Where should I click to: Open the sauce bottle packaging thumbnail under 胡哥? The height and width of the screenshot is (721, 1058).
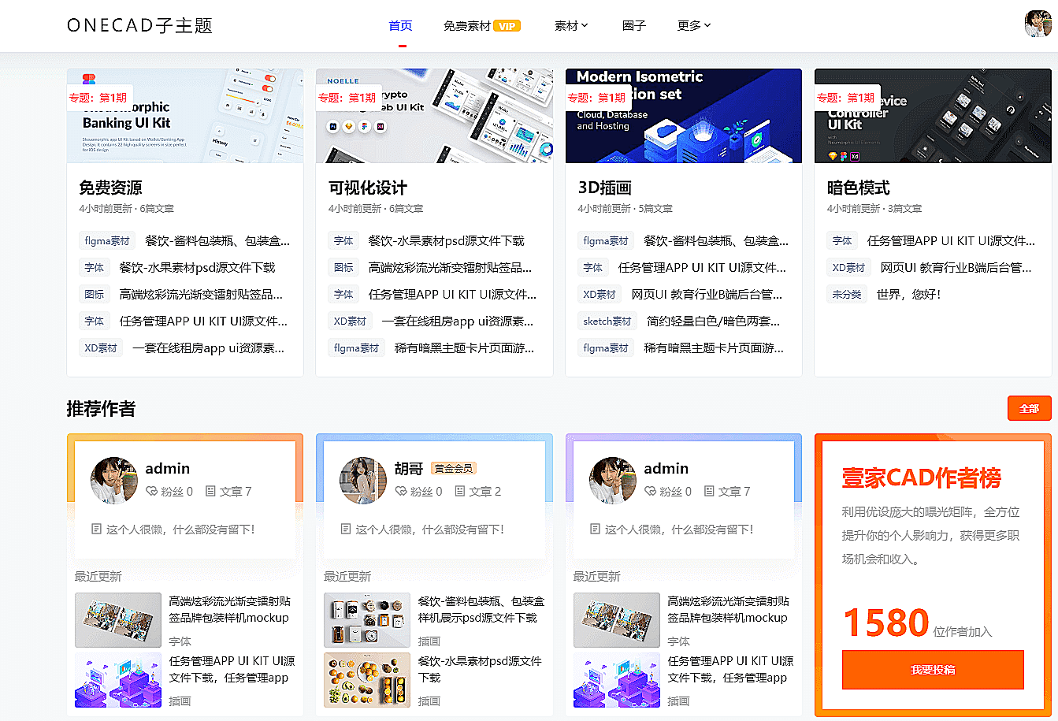click(367, 620)
